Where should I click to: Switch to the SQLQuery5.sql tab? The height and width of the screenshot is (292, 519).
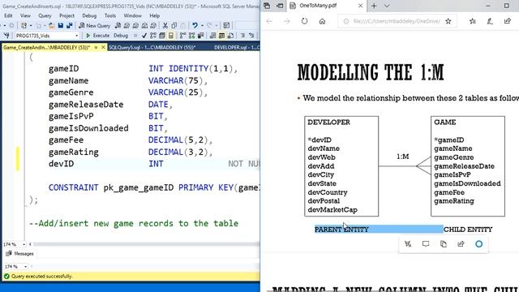152,48
